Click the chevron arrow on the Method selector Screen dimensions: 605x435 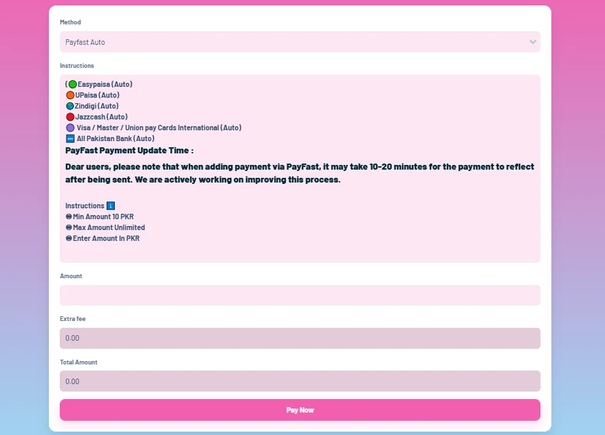click(533, 42)
